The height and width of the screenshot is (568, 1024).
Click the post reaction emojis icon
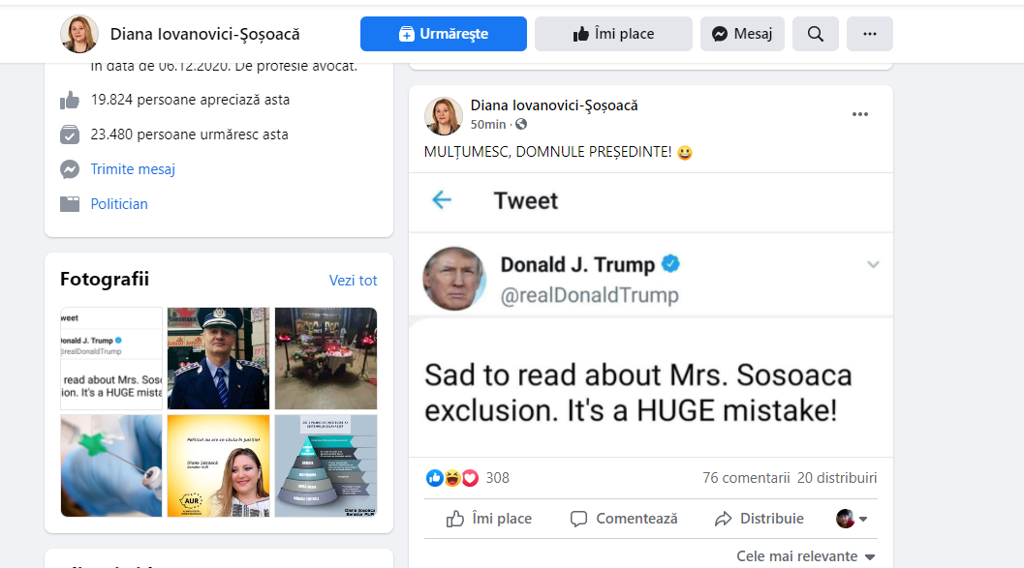[x=451, y=477]
